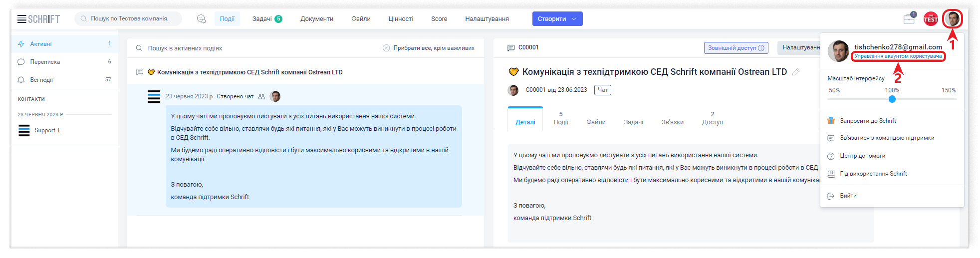Open 'Всі події' list in sidebar
The width and height of the screenshot is (980, 258).
pos(41,80)
